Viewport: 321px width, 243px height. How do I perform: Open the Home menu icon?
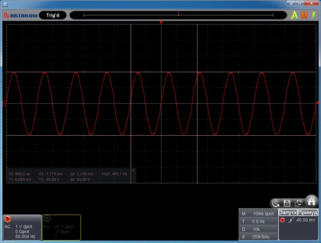click(311, 201)
